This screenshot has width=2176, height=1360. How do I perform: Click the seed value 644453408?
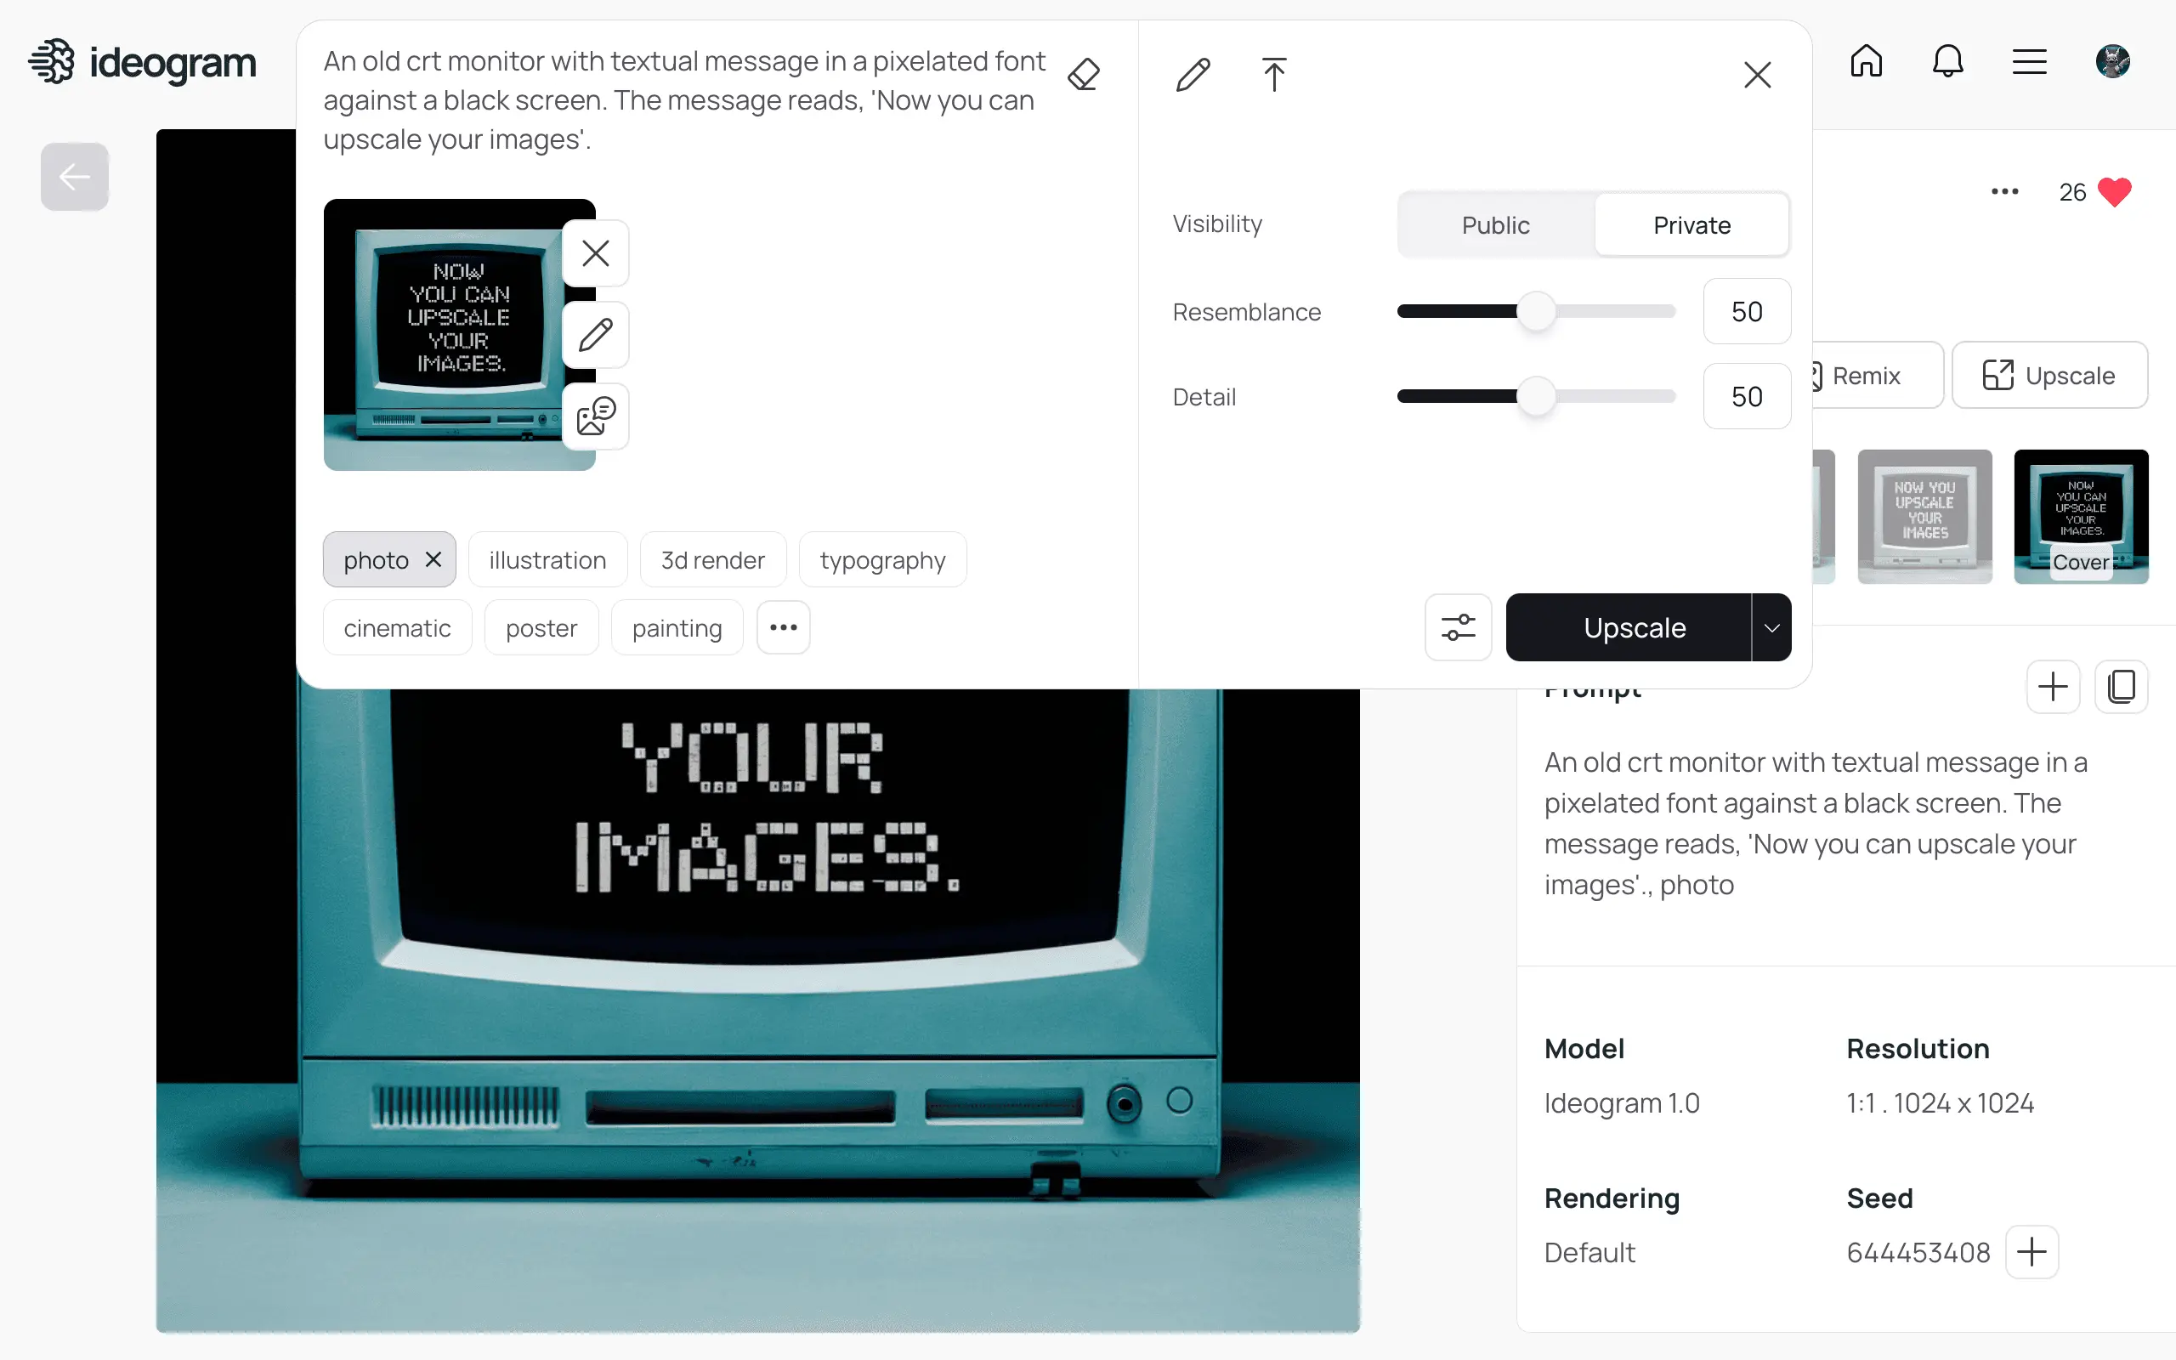(x=1918, y=1252)
